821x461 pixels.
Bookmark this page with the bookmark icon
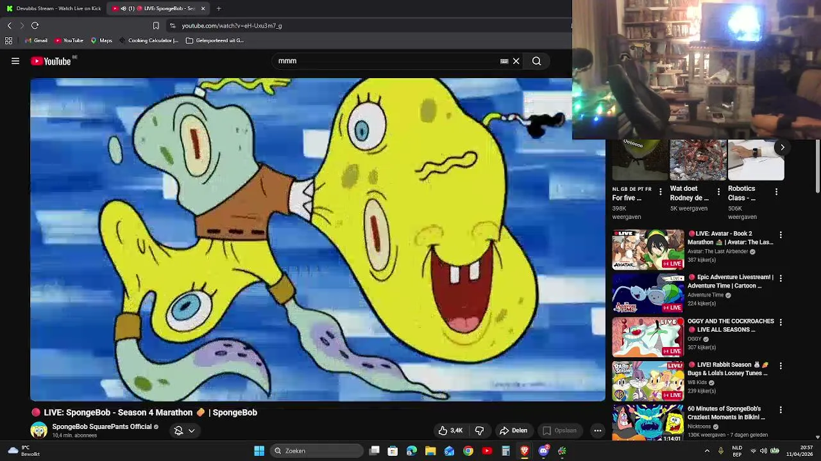156,26
